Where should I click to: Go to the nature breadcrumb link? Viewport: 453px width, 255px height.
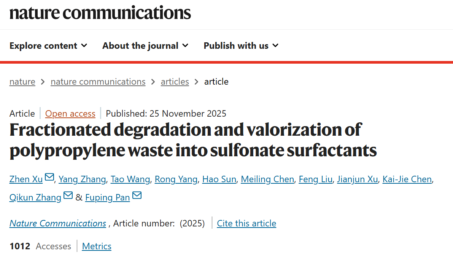pos(22,82)
